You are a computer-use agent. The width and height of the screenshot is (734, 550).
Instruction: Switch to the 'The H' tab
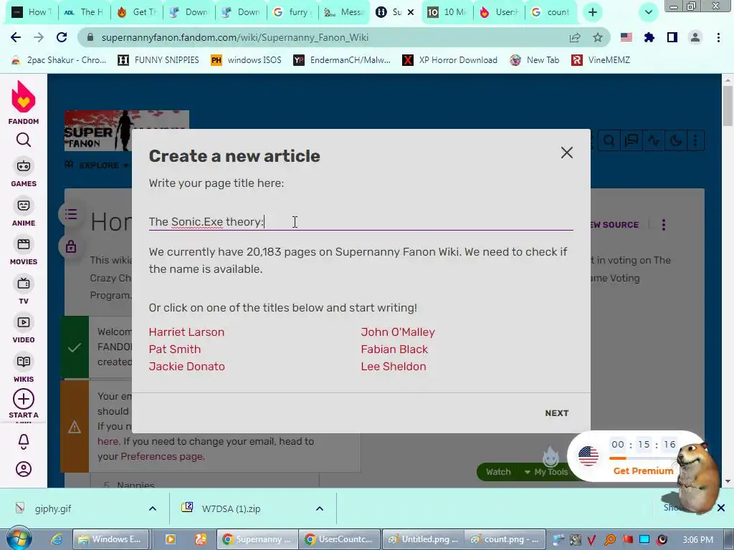point(85,12)
